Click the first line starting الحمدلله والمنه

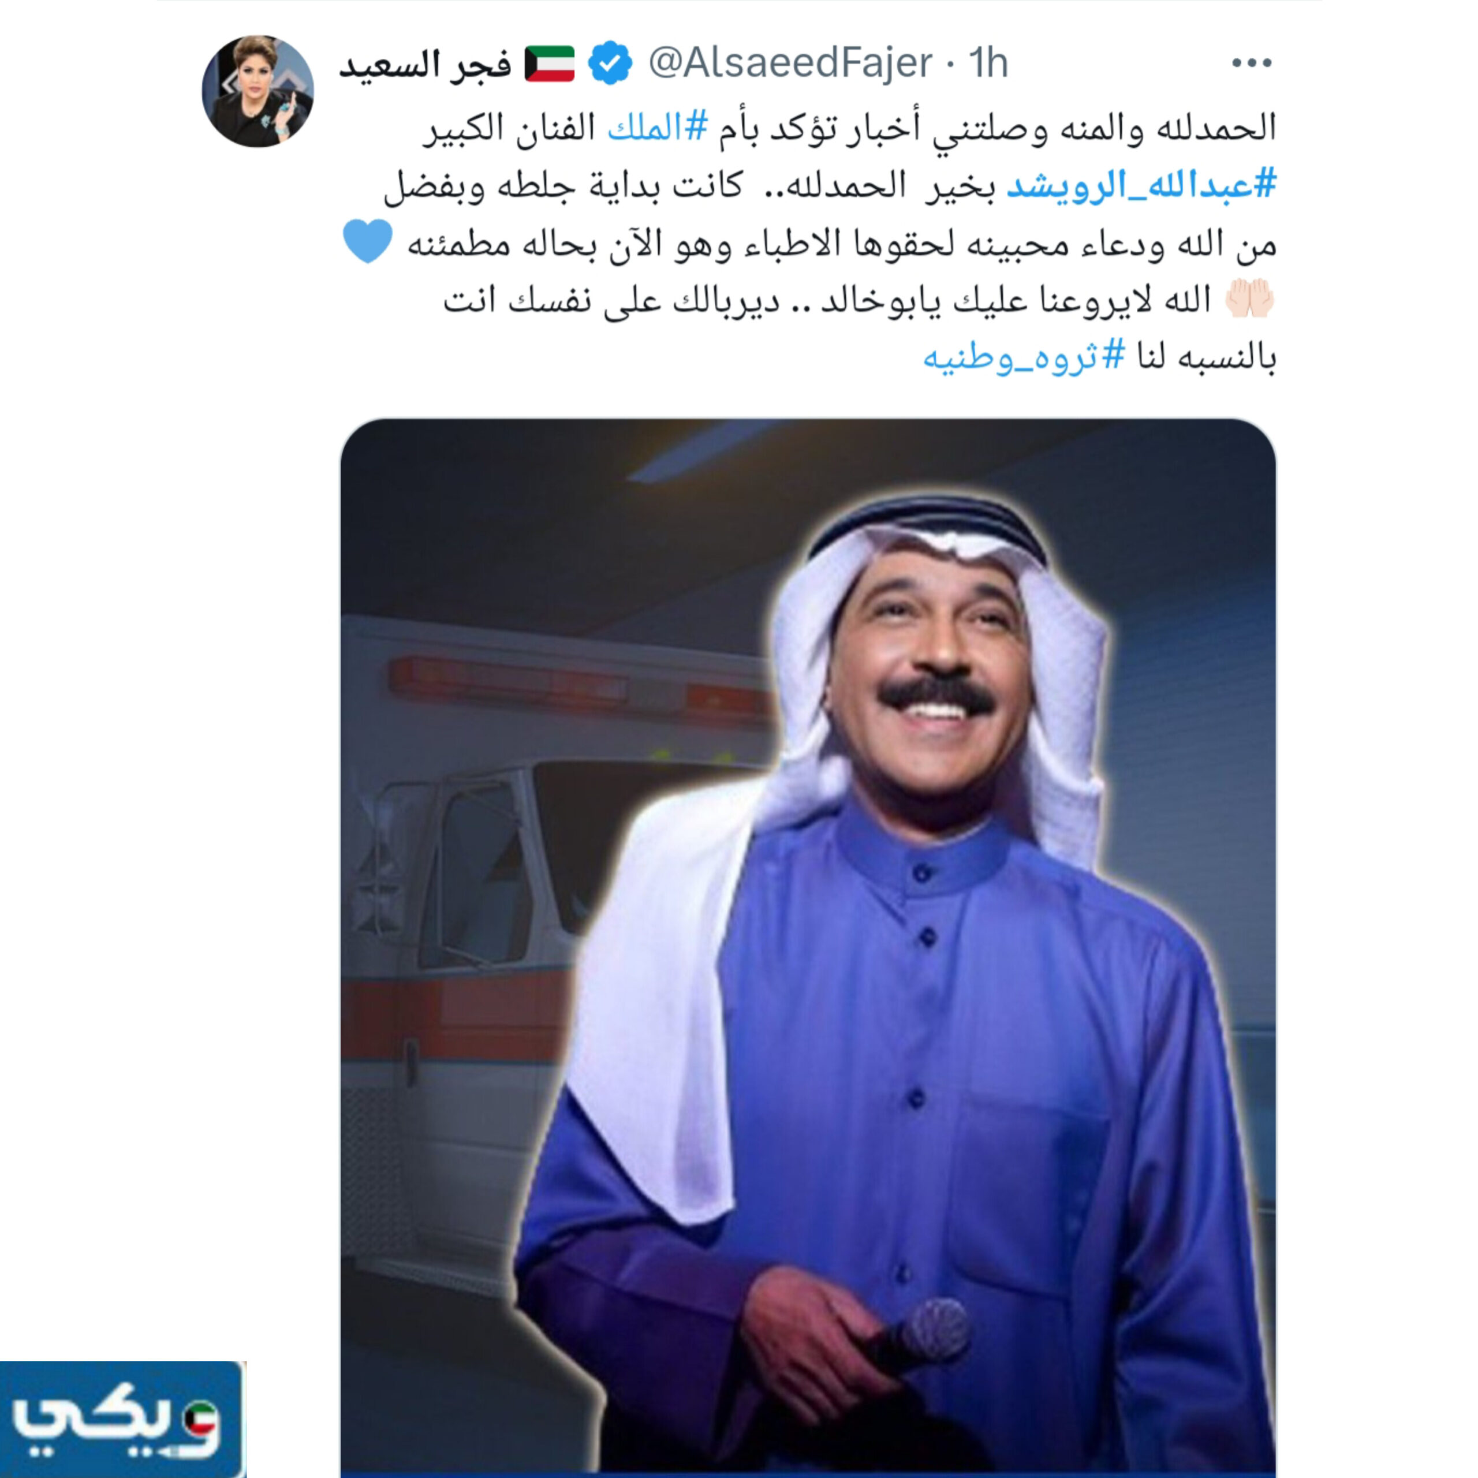[850, 128]
